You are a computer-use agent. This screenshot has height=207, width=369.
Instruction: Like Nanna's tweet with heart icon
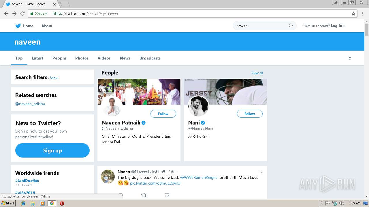(x=167, y=195)
